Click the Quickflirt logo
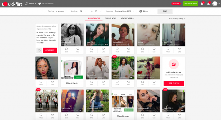 point(12,4)
